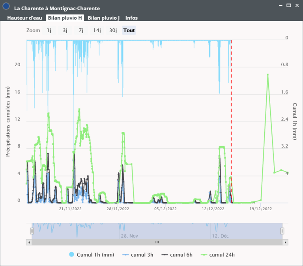The width and height of the screenshot is (303, 266).
Task: Click the scrollbar right arrow
Action: pos(285,242)
